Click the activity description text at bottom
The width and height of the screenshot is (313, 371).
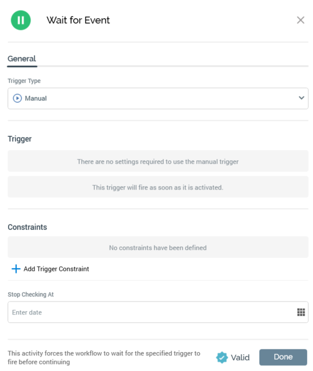(104, 358)
